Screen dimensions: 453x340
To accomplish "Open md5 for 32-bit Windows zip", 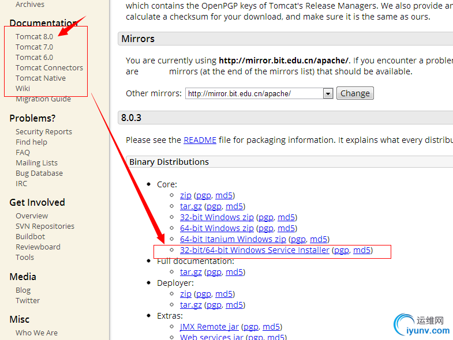I will pyautogui.click(x=286, y=217).
